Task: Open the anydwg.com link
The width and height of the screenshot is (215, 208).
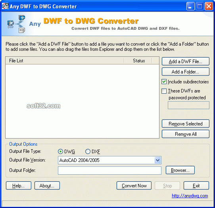Action: click(x=190, y=196)
